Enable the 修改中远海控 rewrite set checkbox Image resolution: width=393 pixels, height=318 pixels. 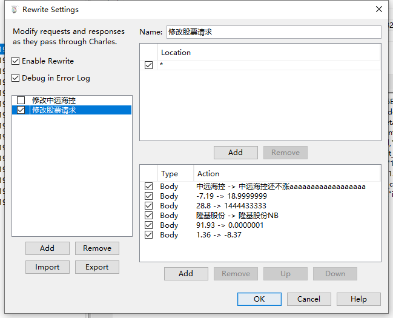[x=21, y=101]
